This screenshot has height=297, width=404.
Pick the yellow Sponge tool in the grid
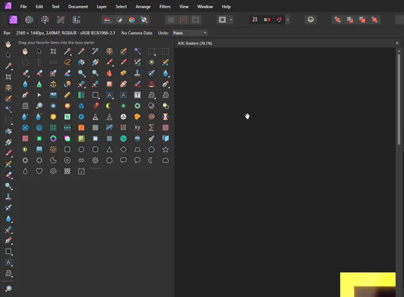click(124, 73)
